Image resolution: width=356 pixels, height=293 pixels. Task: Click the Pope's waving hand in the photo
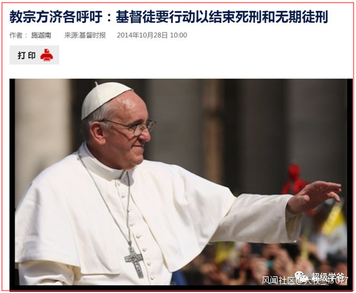click(x=314, y=197)
